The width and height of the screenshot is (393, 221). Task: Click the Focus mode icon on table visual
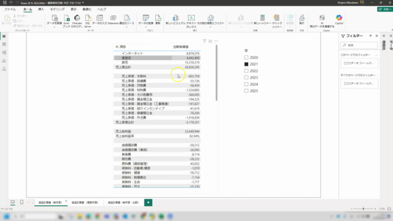coord(210,41)
